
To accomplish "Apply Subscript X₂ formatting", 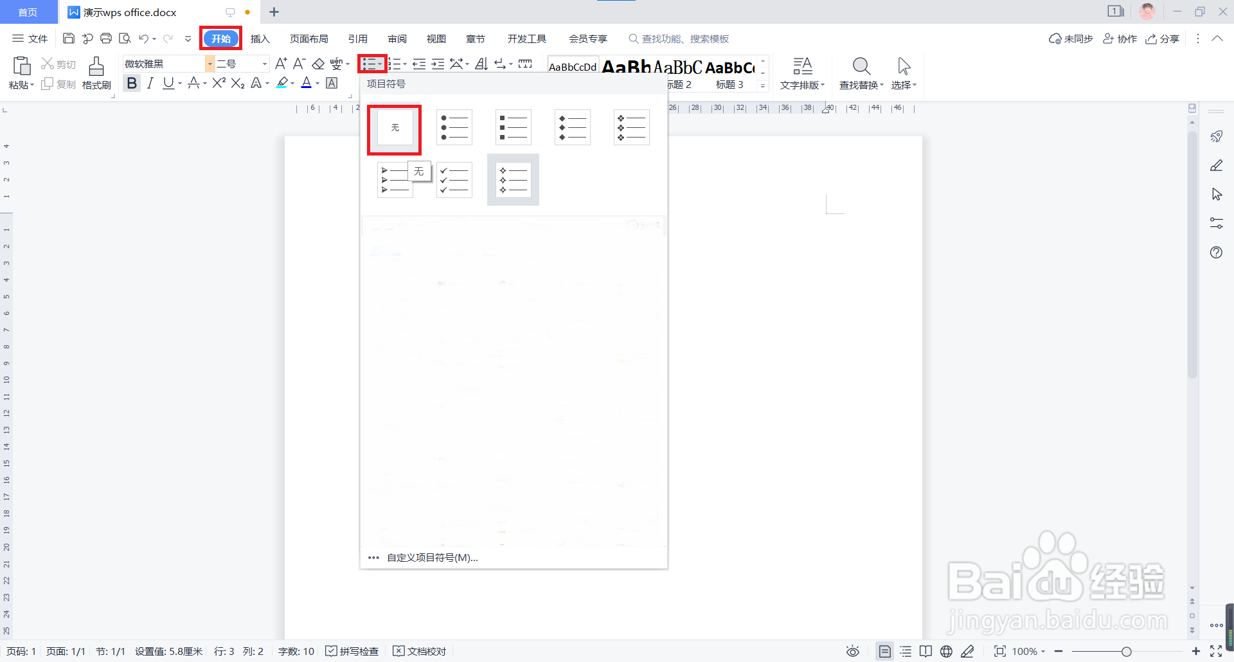I will tap(238, 83).
